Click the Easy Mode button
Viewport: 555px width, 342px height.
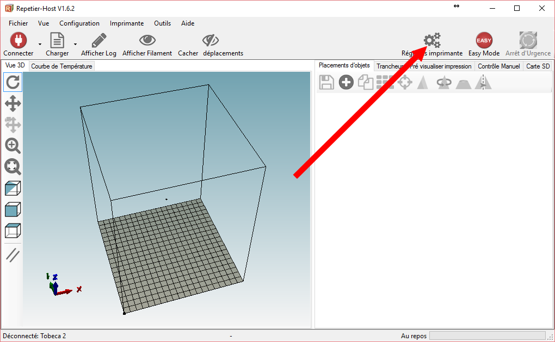[484, 44]
